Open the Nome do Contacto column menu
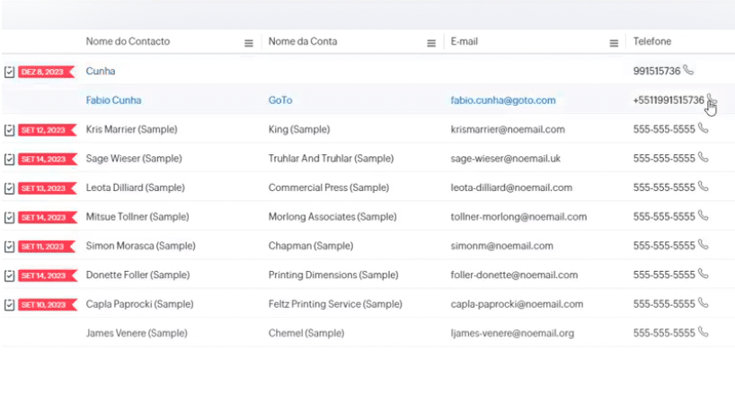 click(x=249, y=43)
